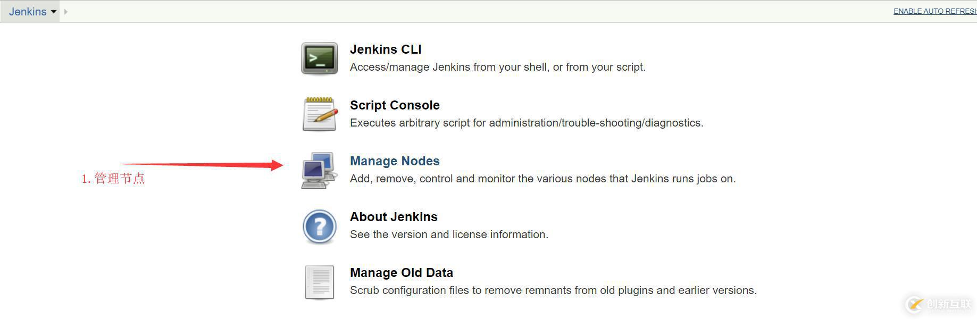
Task: Open the Manage Nodes heading link
Action: click(x=395, y=161)
